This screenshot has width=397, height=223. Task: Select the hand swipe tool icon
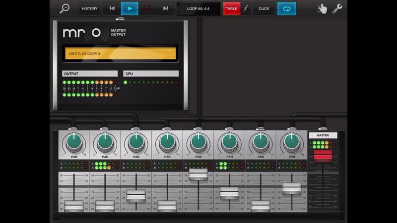pyautogui.click(x=322, y=9)
